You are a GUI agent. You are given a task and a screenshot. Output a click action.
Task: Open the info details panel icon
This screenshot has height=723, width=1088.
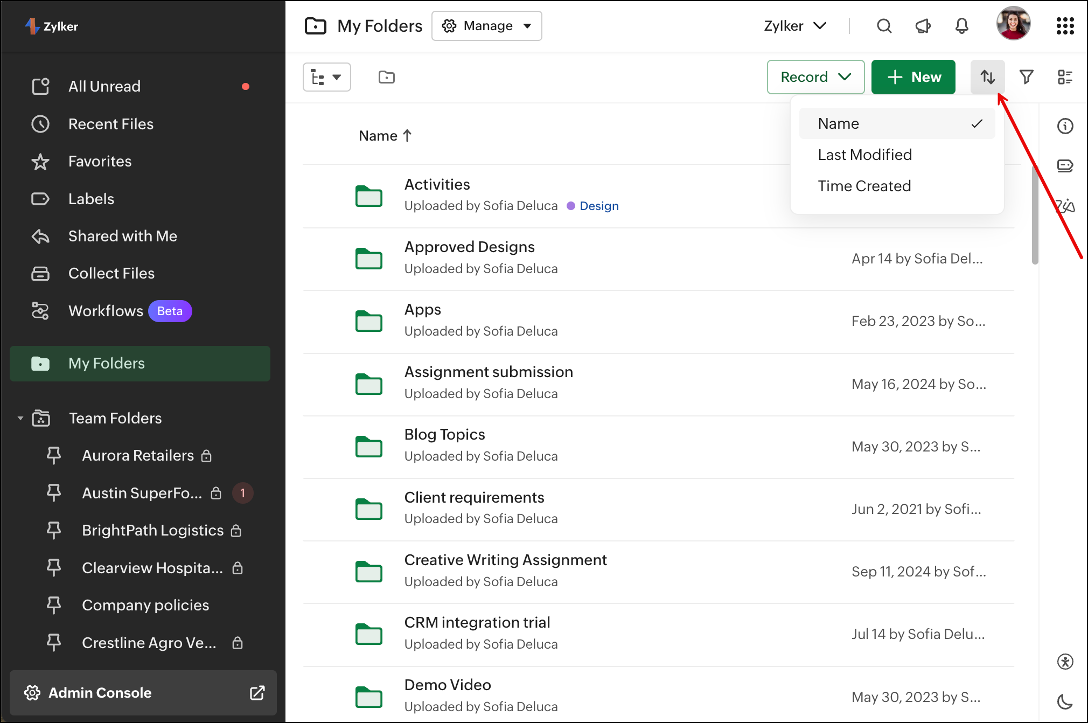(1065, 126)
